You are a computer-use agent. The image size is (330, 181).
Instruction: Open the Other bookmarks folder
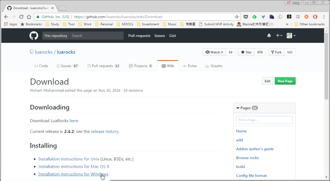[x=309, y=24]
